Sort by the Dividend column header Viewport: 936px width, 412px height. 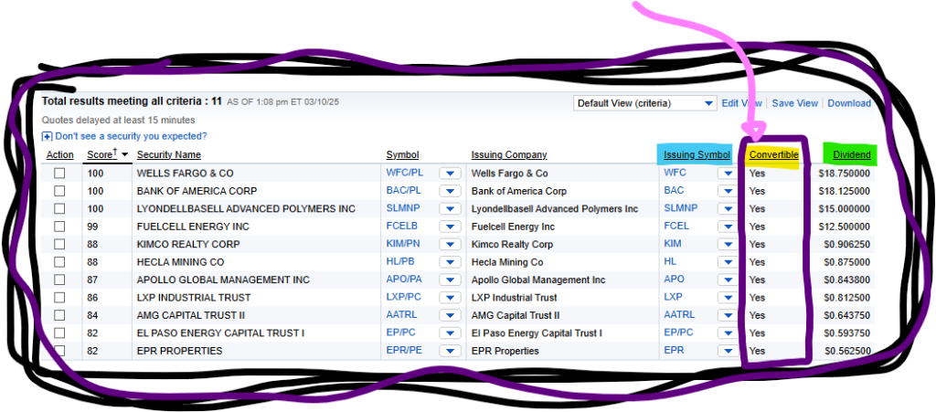852,155
